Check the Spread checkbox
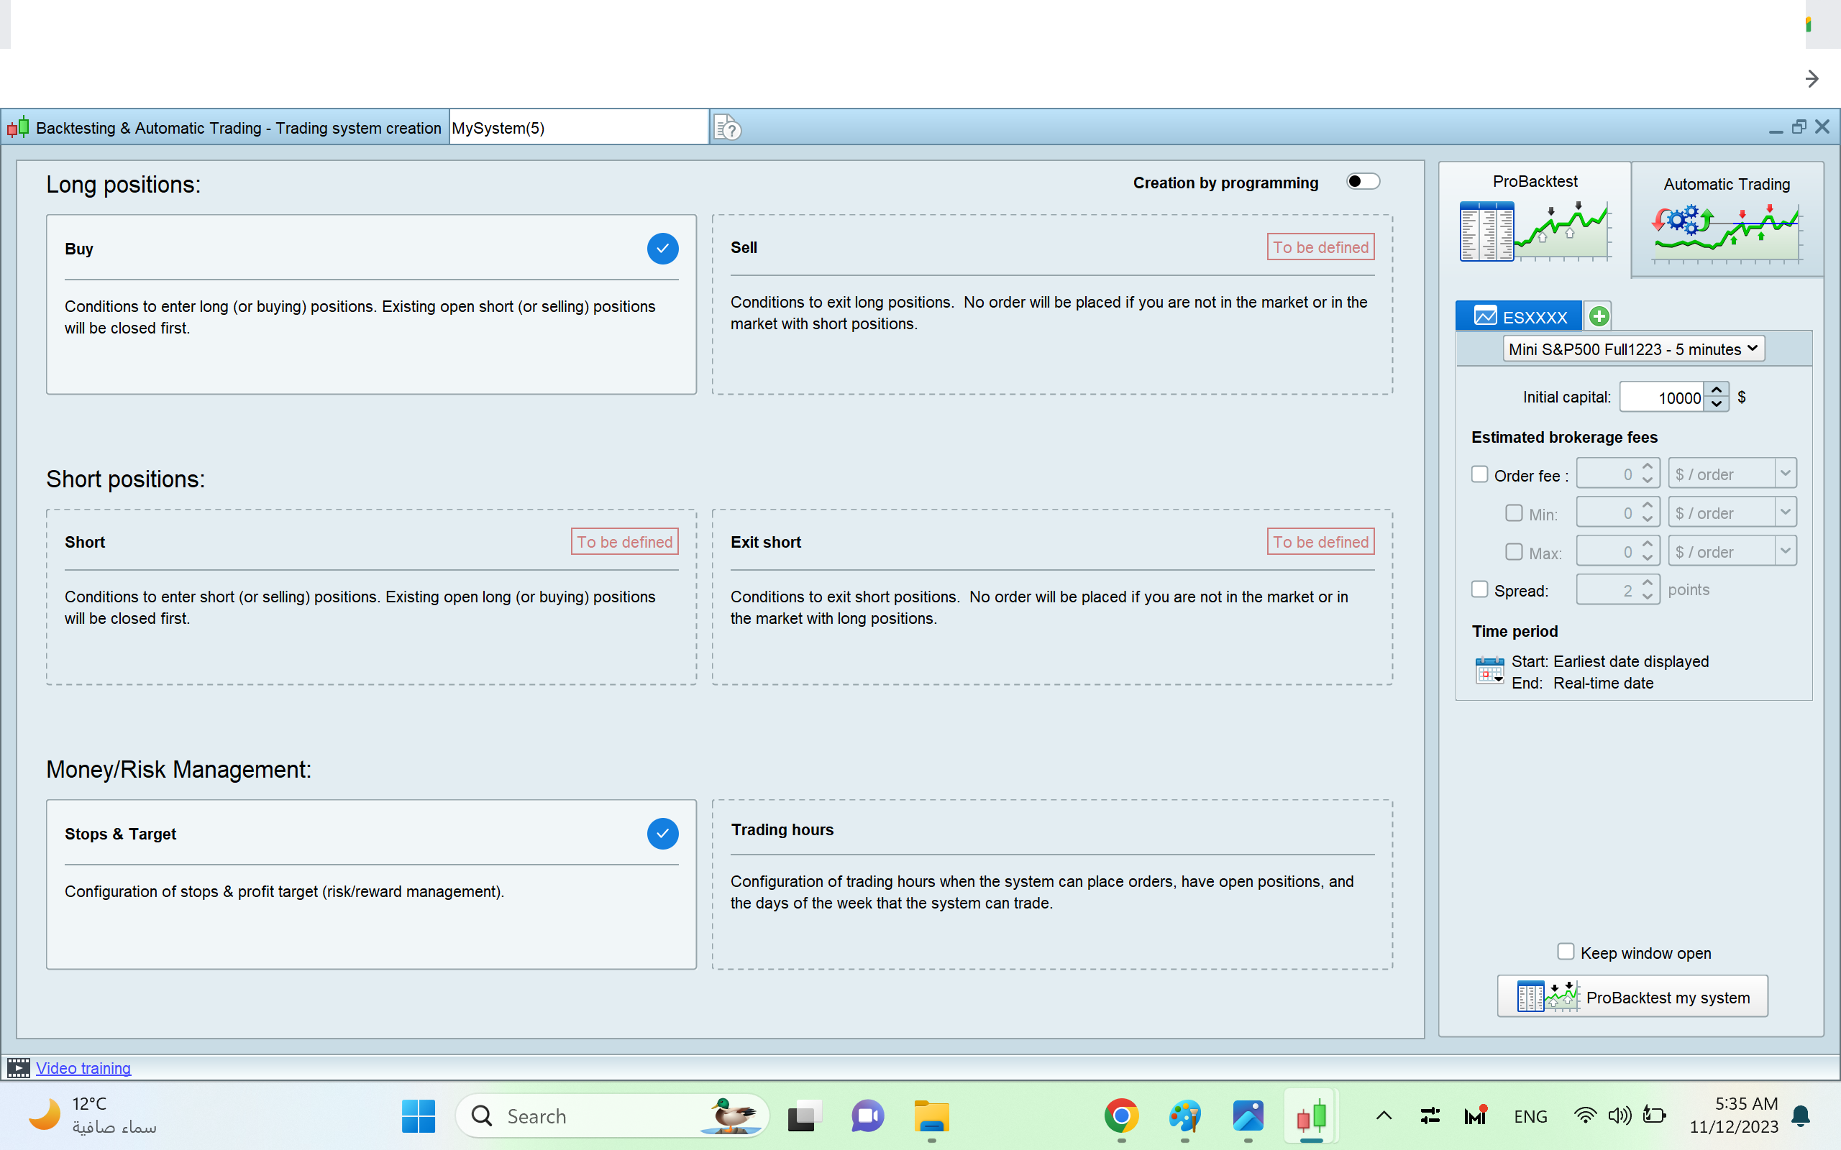Screen dimensions: 1841x1150 tap(1480, 589)
